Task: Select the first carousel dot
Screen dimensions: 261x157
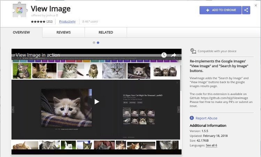Action: pos(94,43)
